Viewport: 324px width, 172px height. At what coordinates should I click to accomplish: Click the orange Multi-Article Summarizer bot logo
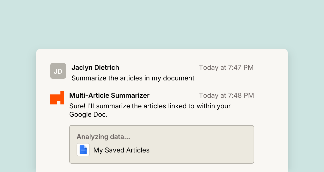[x=57, y=98]
